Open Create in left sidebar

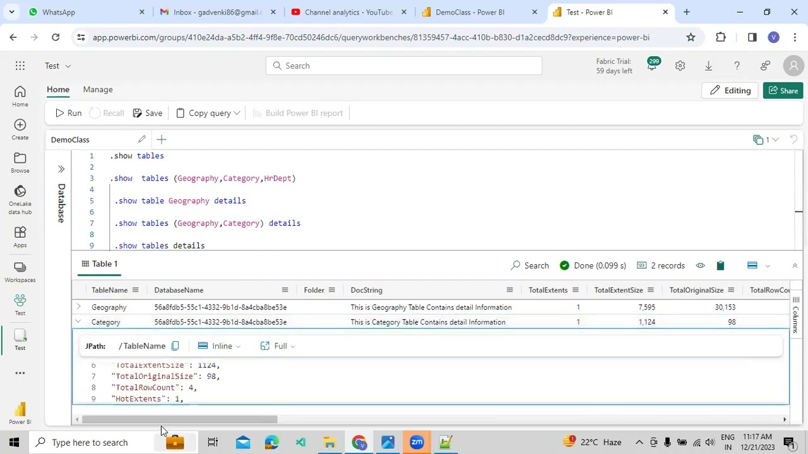click(x=20, y=129)
